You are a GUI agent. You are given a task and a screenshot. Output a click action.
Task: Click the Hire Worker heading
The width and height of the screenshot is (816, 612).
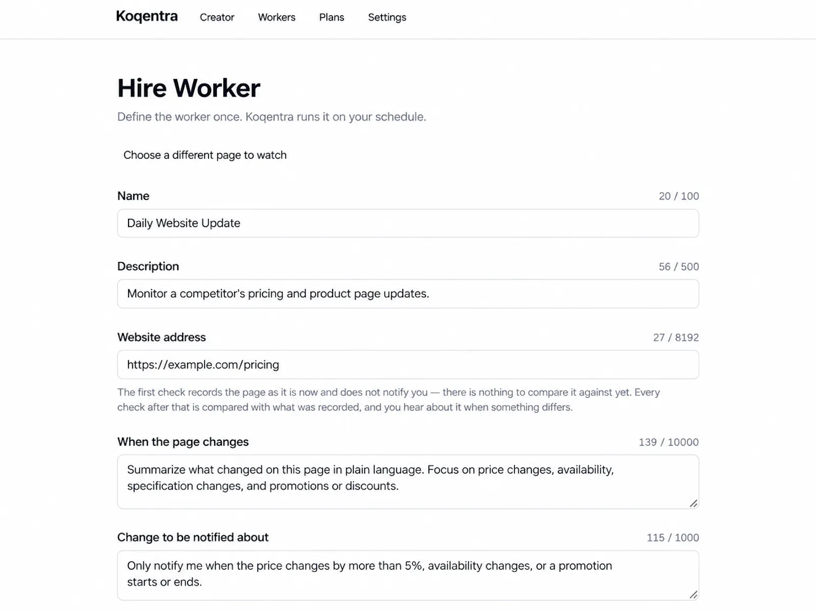[189, 88]
